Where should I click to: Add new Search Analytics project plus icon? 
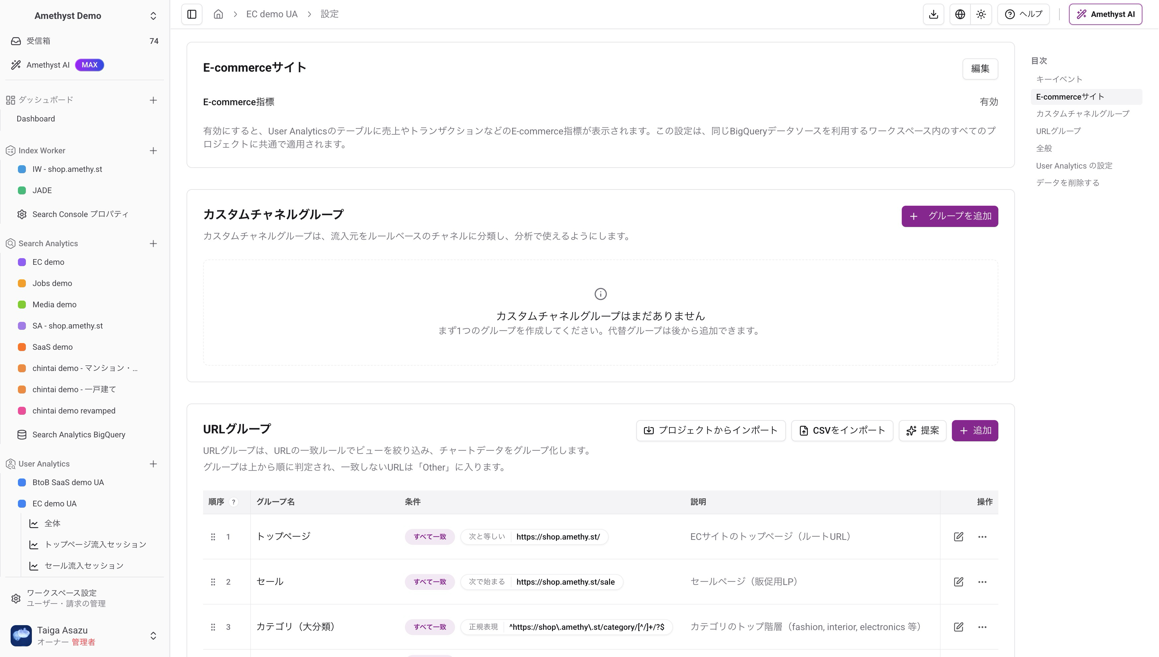point(153,244)
